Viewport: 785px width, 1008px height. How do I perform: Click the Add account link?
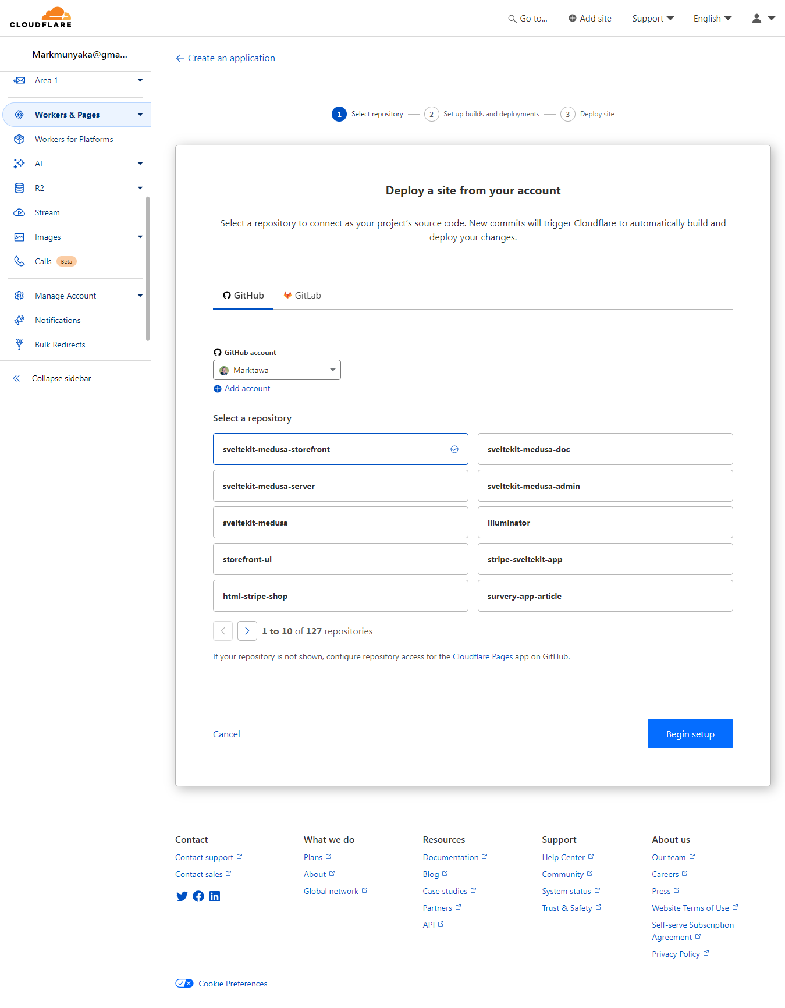pyautogui.click(x=247, y=389)
